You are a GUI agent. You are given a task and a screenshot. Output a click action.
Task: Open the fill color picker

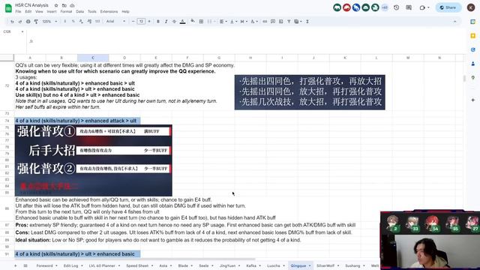(x=193, y=22)
